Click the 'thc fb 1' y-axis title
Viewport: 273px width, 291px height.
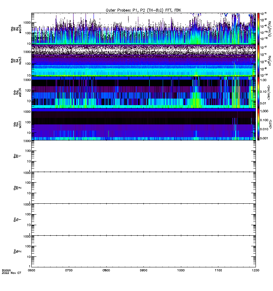[x=17, y=220]
